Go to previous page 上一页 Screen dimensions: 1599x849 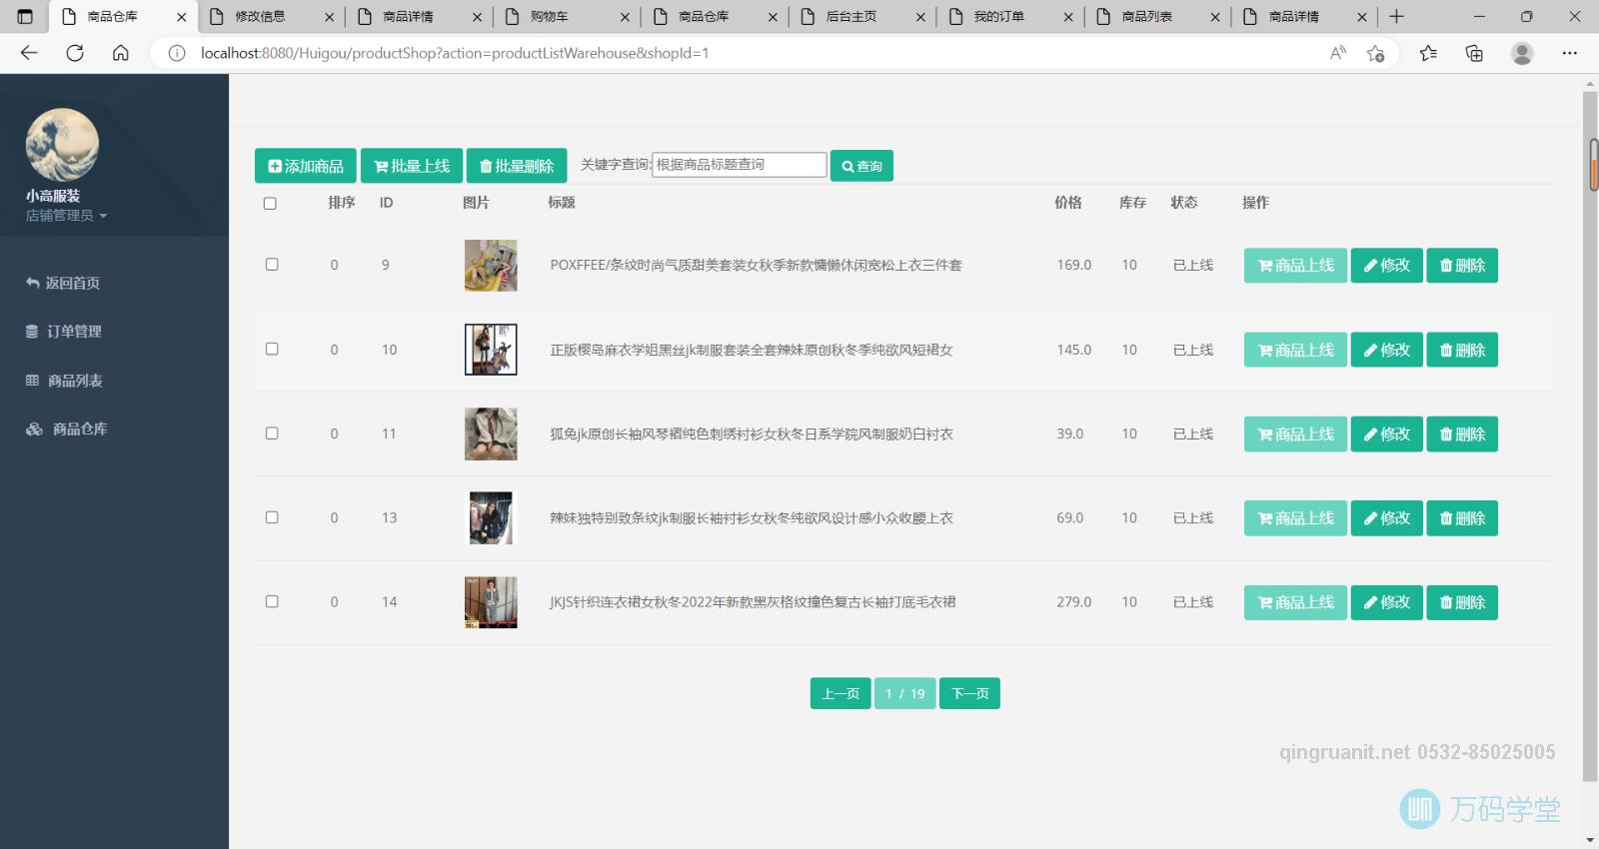point(840,693)
